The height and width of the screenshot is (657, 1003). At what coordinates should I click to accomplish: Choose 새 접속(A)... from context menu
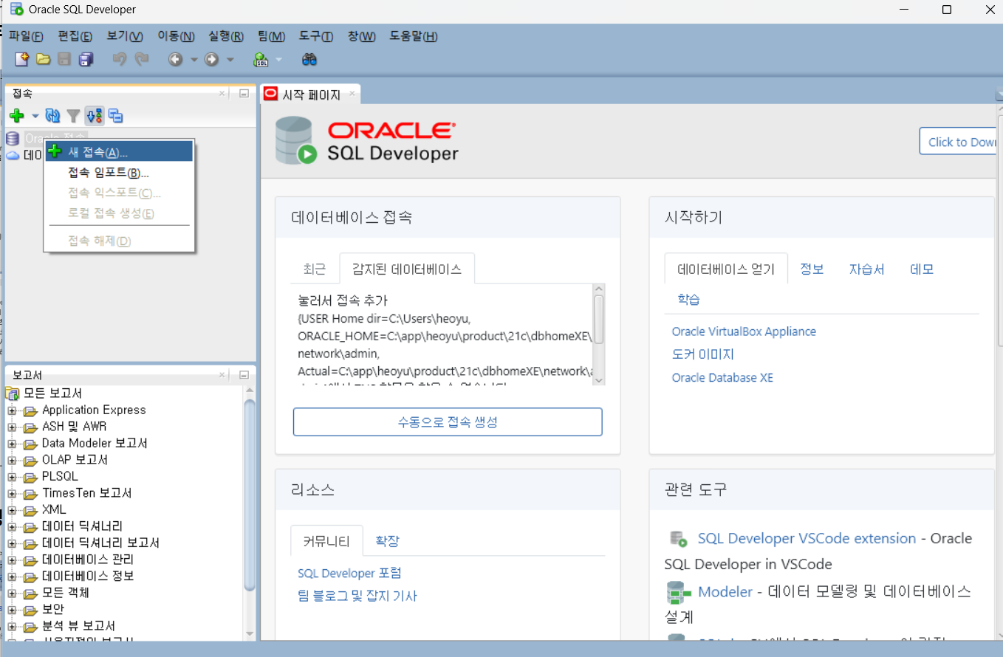(x=119, y=151)
